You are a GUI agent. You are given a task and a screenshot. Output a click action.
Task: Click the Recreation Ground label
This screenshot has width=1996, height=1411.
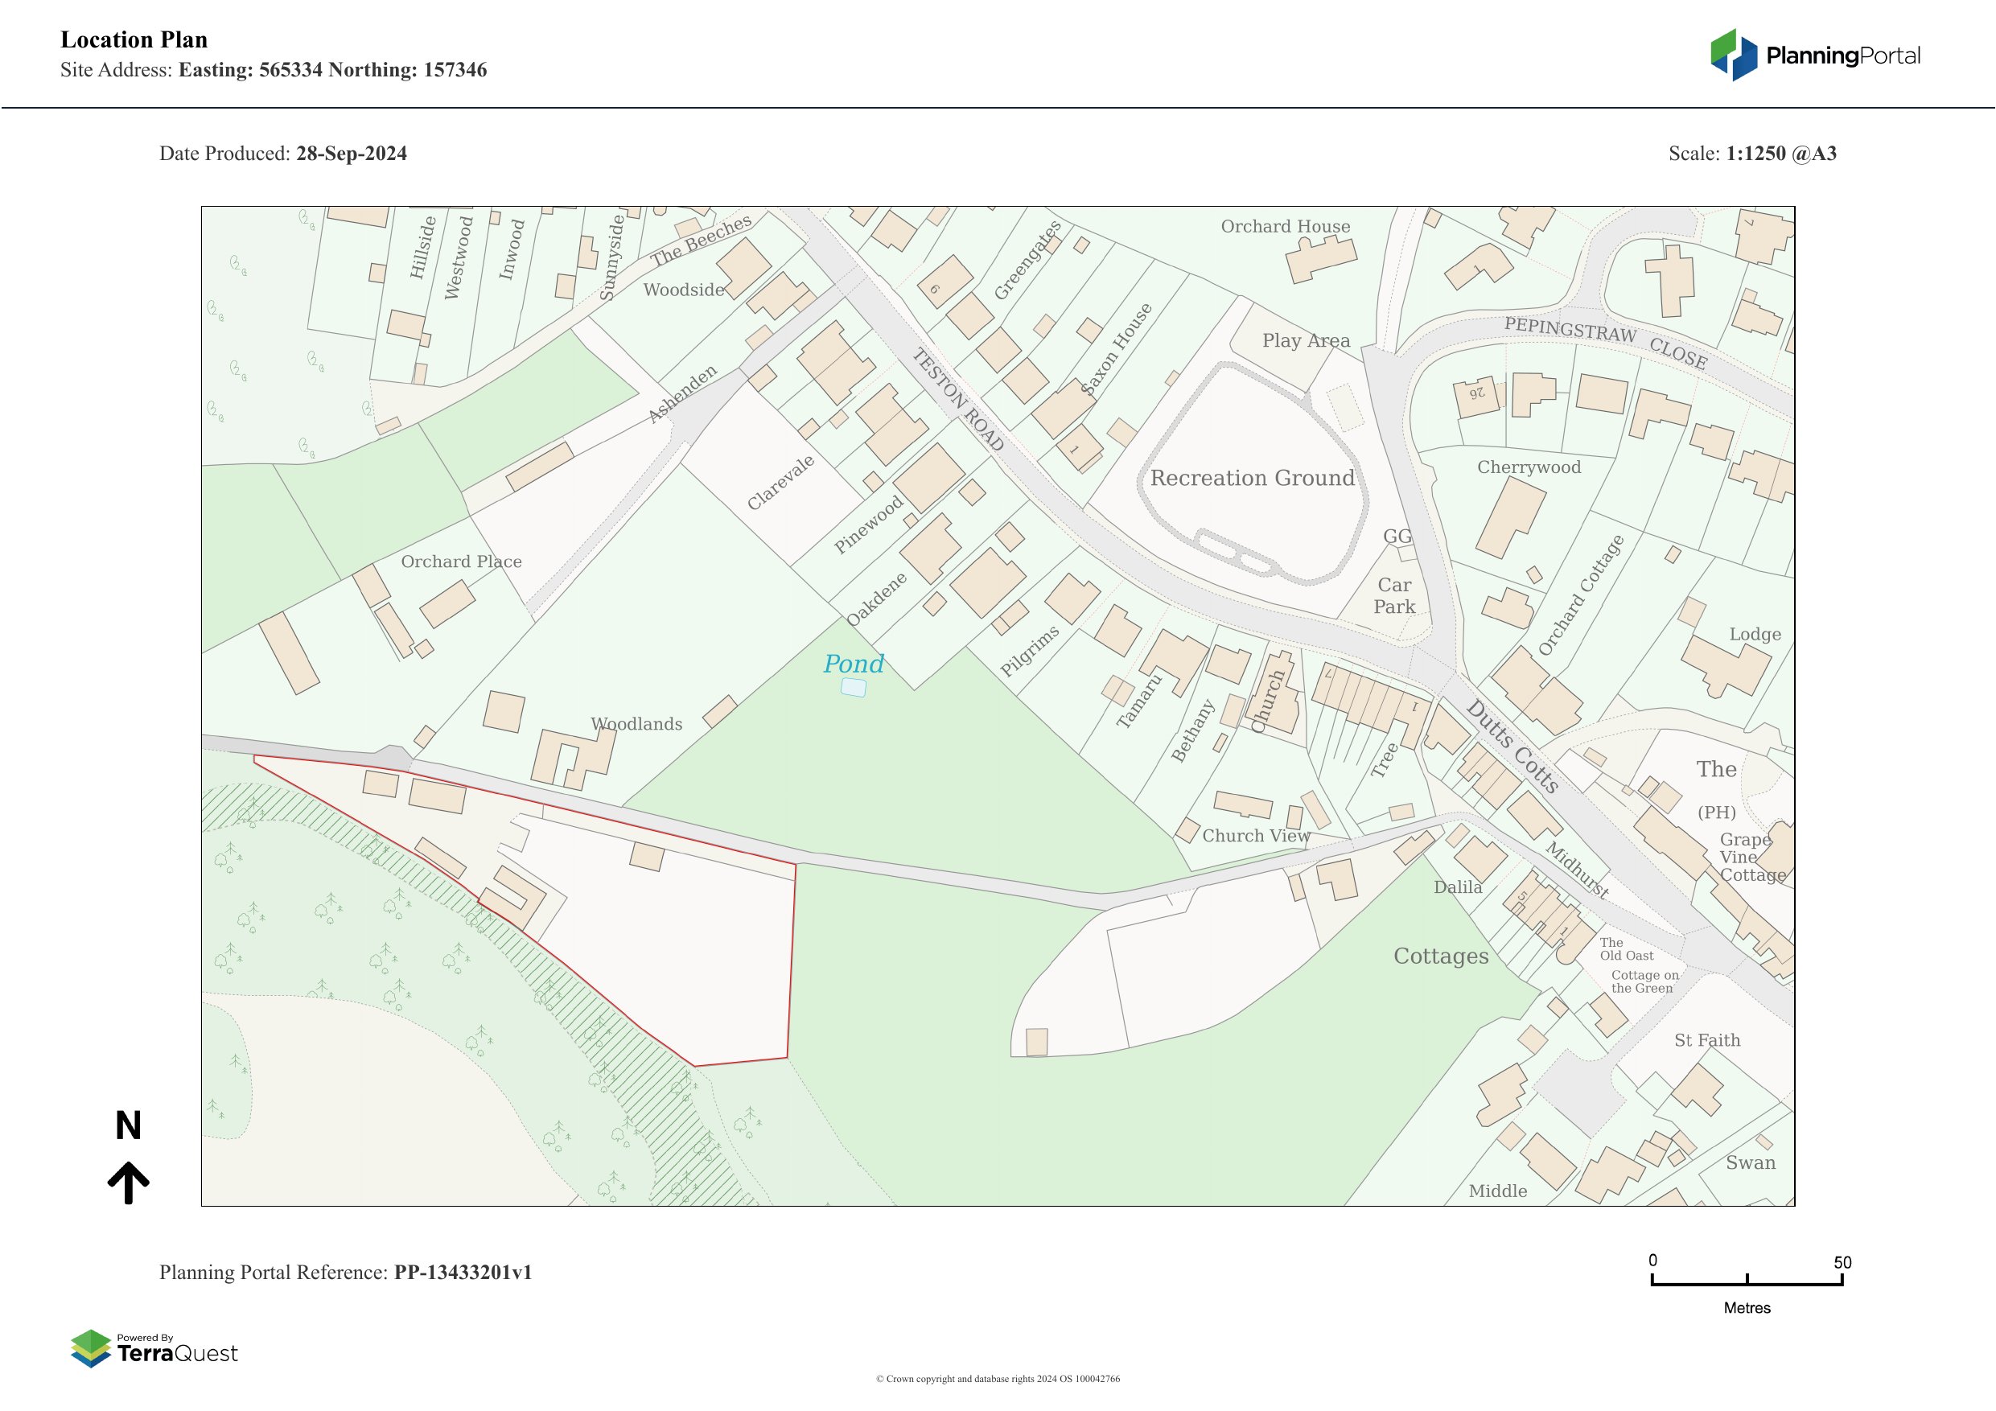(x=1252, y=477)
